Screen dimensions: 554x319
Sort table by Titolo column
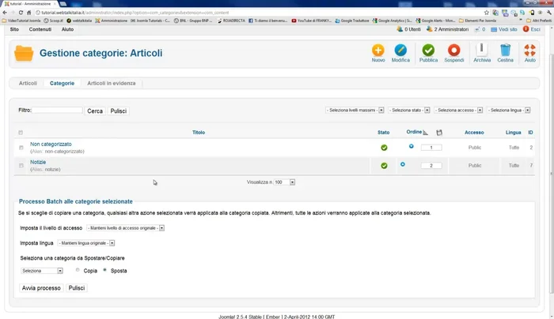click(x=199, y=133)
